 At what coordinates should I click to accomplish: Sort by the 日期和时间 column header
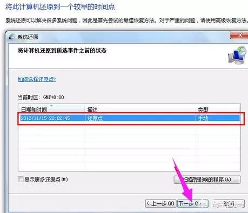click(x=51, y=109)
